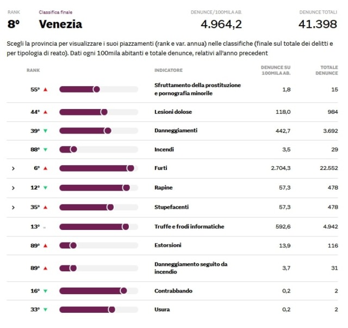Click the INDICATORE column header

click(168, 70)
